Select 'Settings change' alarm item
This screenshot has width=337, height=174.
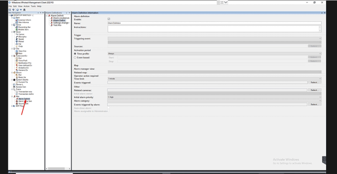[x=61, y=23]
